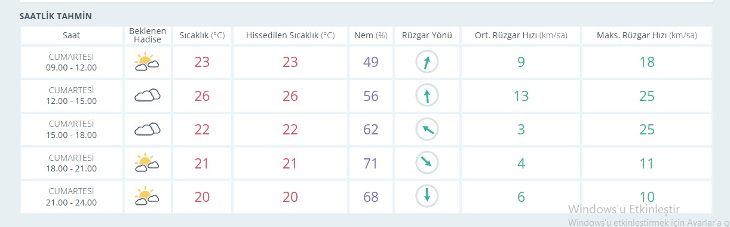Click the partly sunny icon for 18.00 - 21.00
The height and width of the screenshot is (227, 730).
[147, 162]
